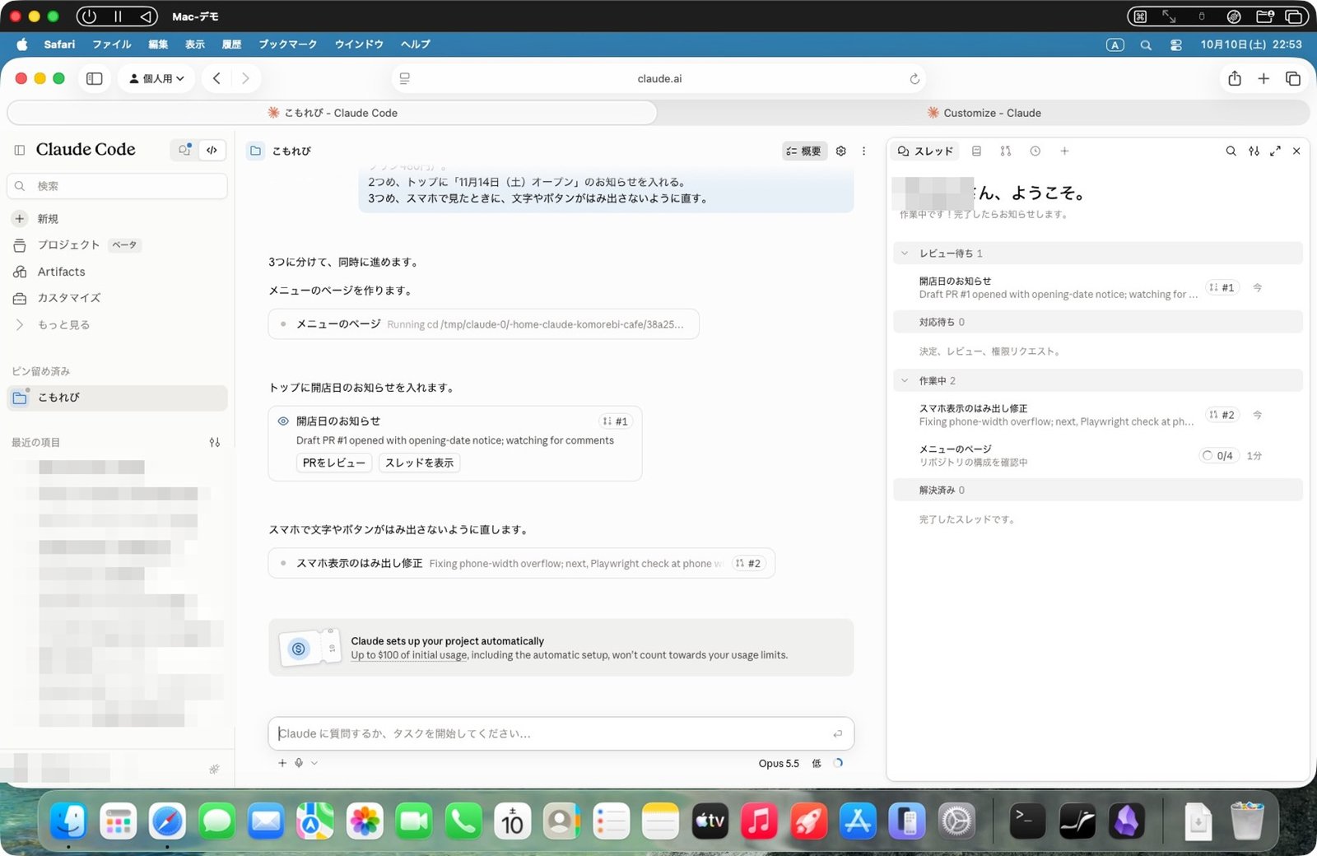Click the スレッドを表示 button

click(419, 463)
